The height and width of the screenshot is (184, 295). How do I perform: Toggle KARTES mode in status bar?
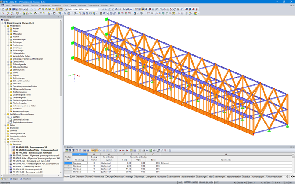[195, 182]
